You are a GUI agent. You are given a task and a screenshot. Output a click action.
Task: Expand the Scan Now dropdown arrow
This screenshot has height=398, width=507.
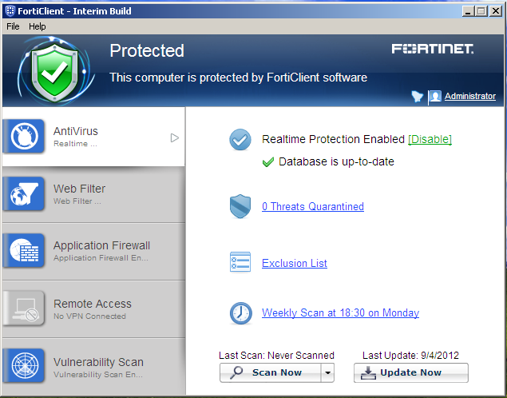(327, 372)
